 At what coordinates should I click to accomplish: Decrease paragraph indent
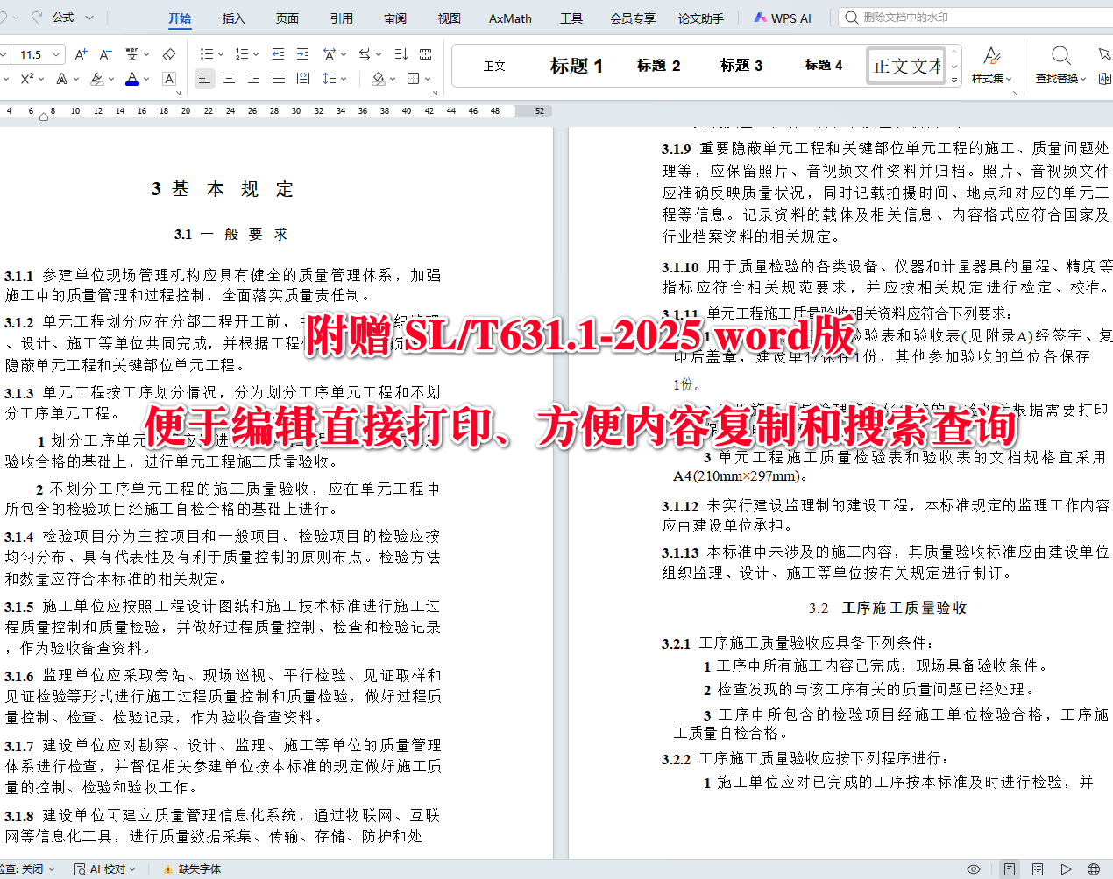(278, 54)
